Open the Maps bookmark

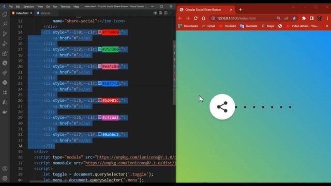pos(268,26)
